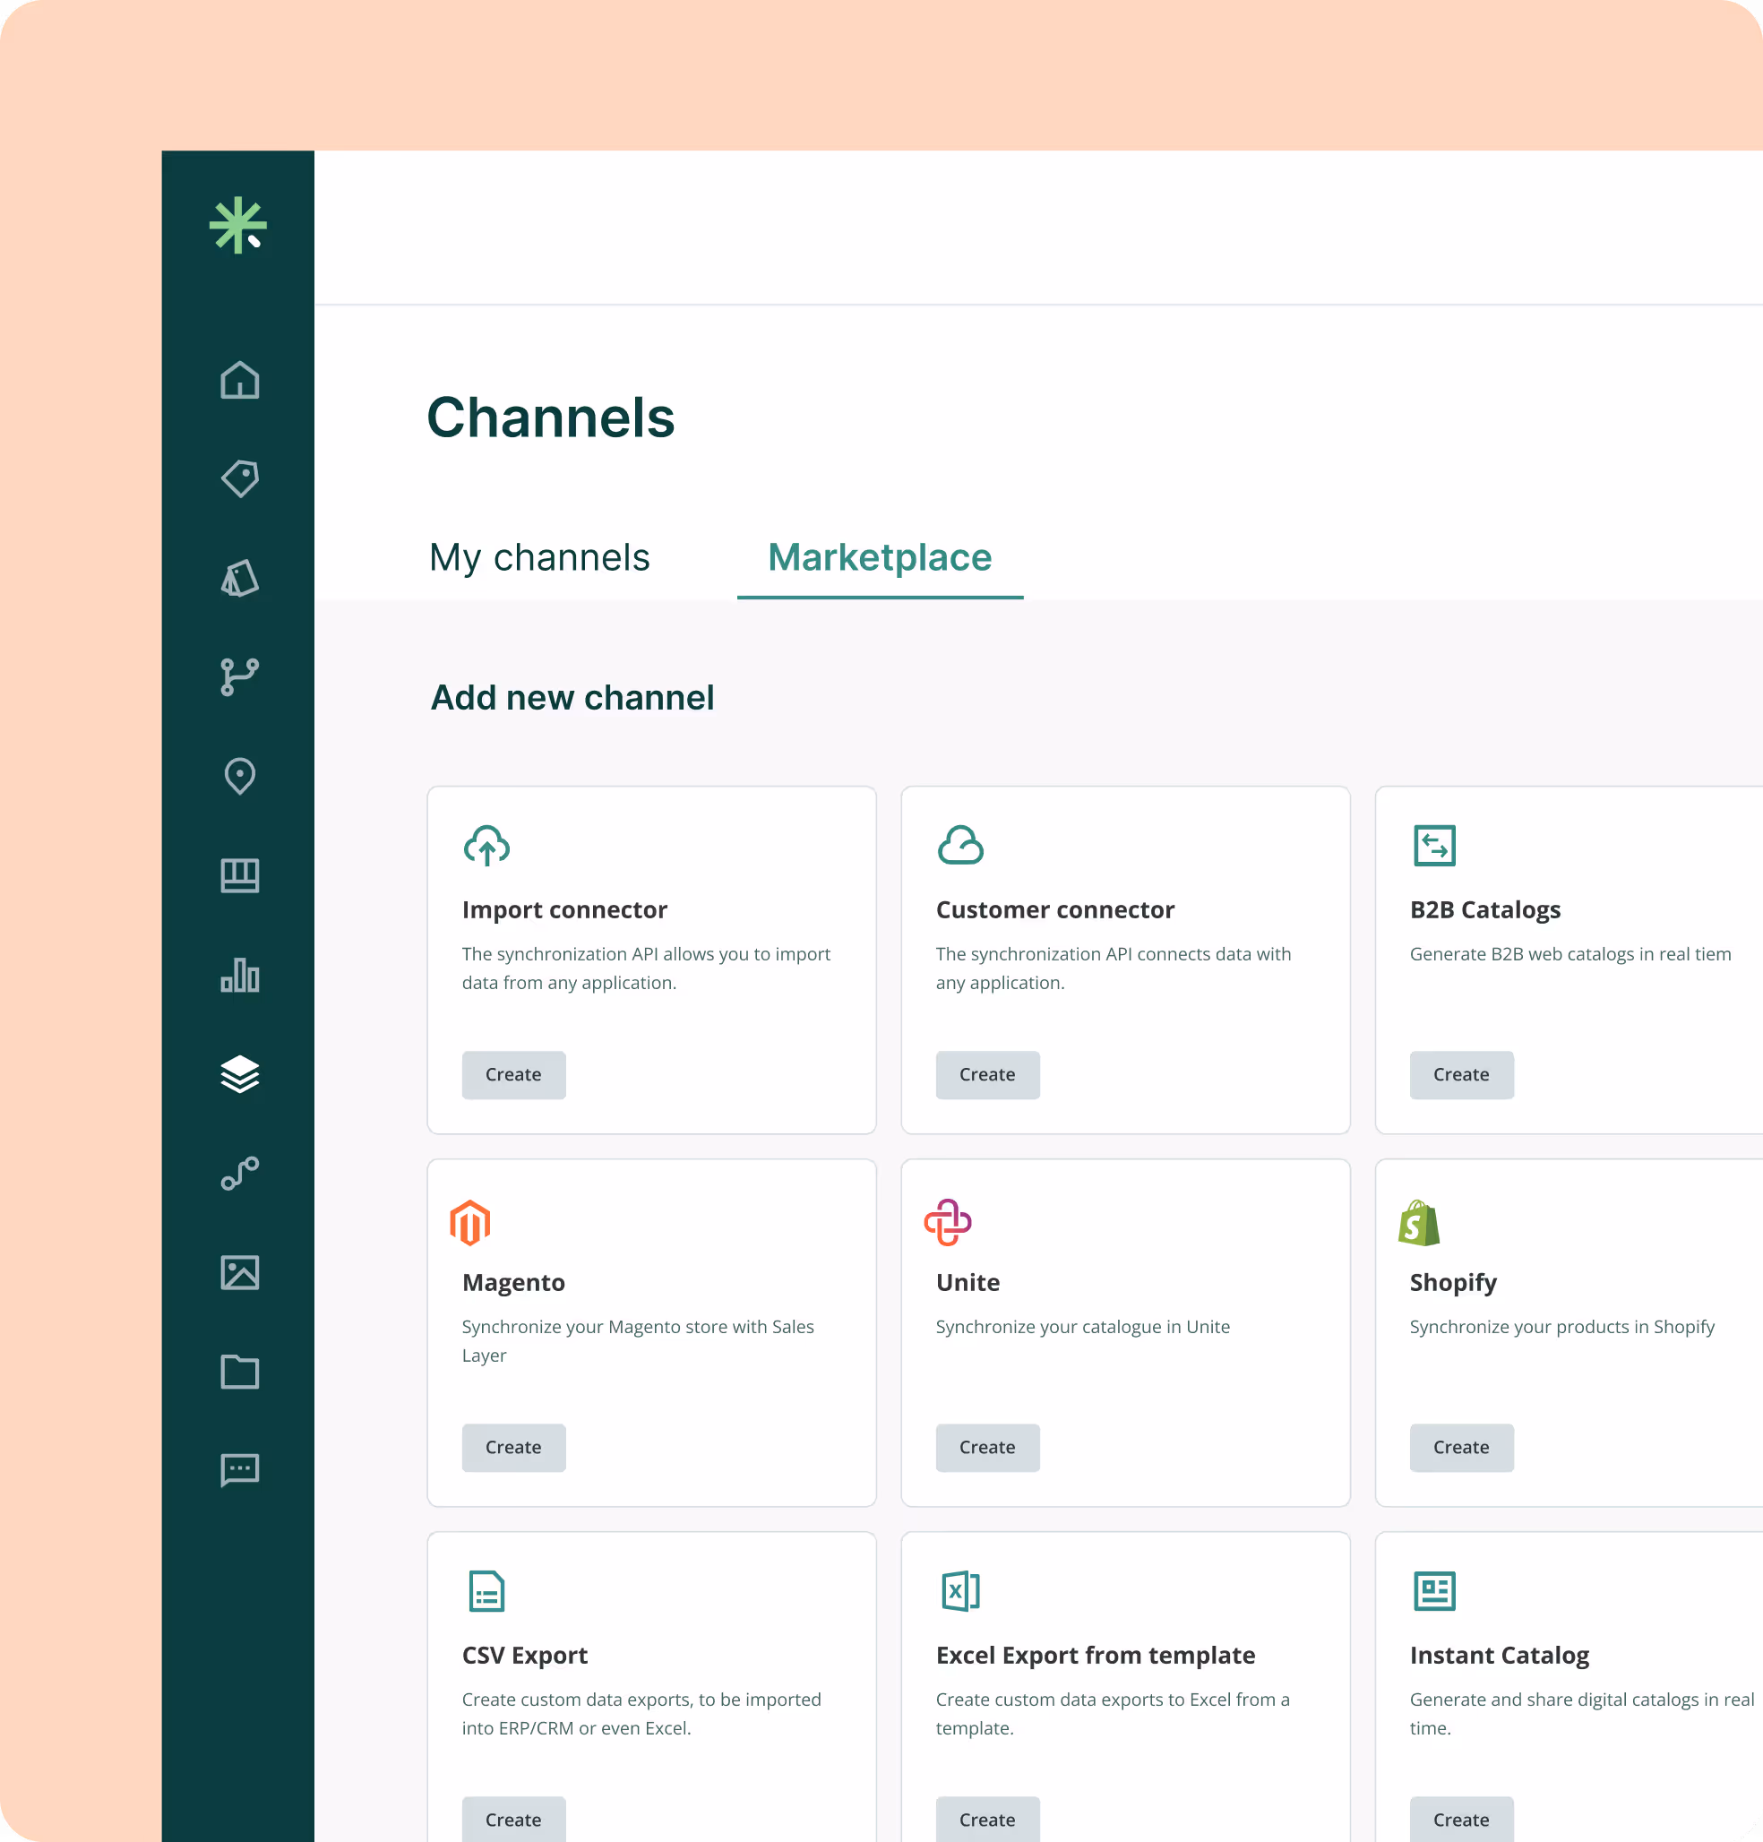Open the chat message sidebar icon
This screenshot has width=1763, height=1842.
pyautogui.click(x=240, y=1469)
